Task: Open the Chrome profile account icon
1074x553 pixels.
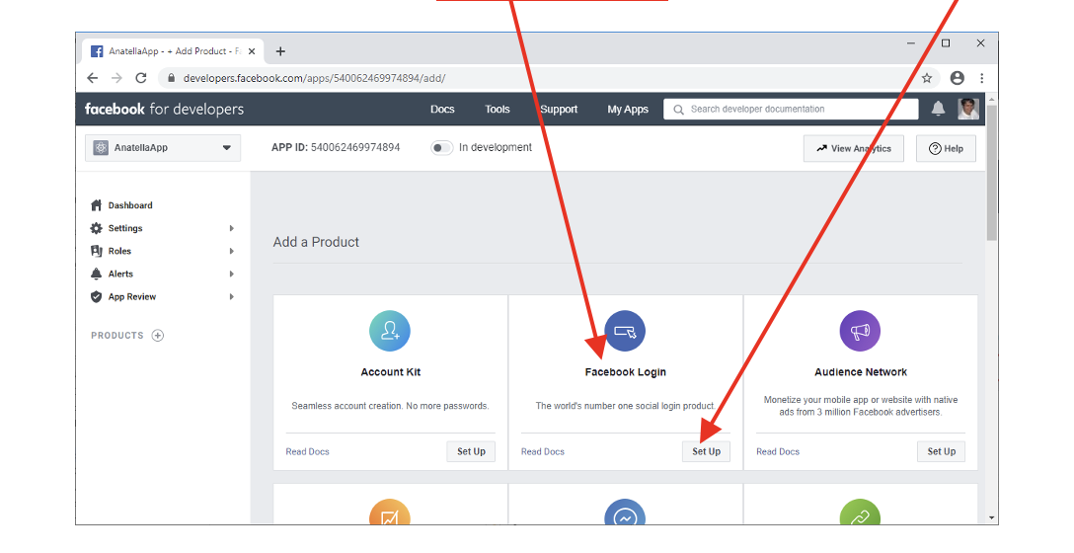Action: 957,78
